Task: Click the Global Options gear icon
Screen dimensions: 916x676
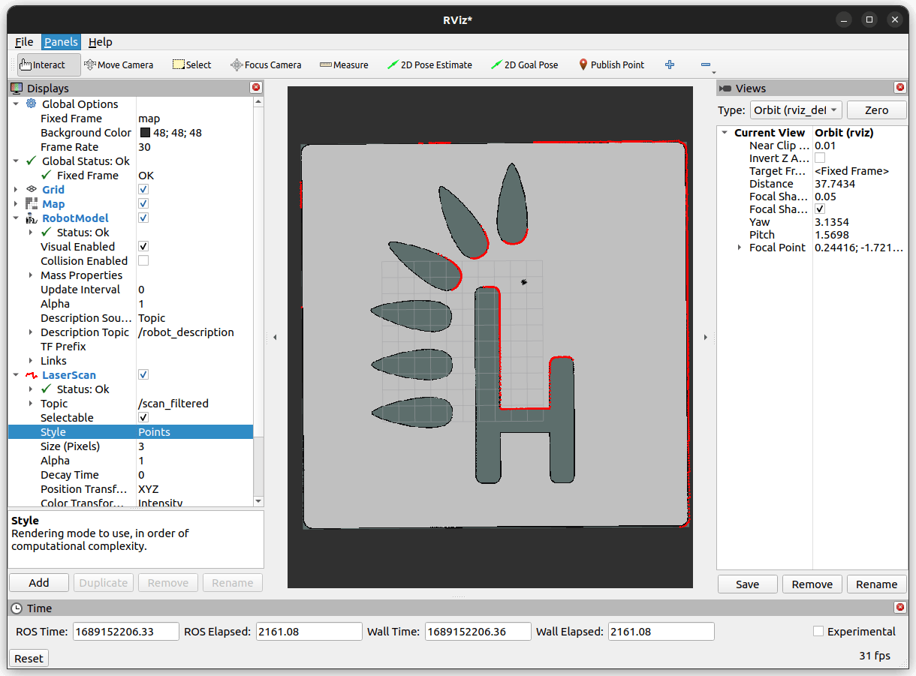Action: pos(32,104)
